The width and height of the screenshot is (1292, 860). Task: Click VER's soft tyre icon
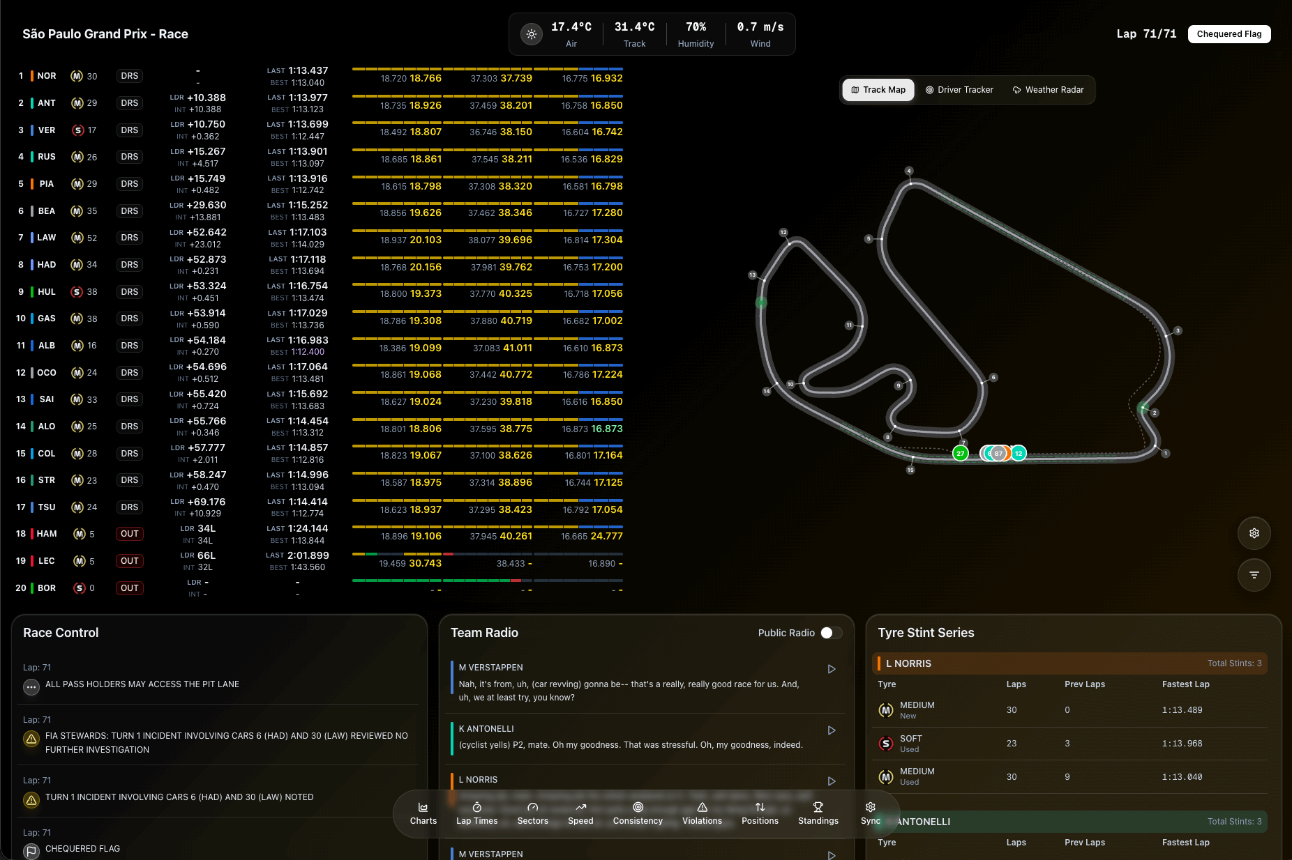pyautogui.click(x=78, y=130)
